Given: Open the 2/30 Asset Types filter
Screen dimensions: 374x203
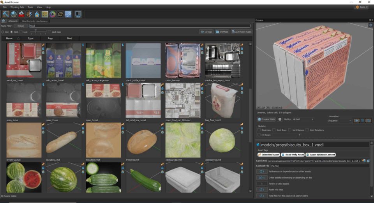Looking at the screenshot, I should pyautogui.click(x=241, y=32).
